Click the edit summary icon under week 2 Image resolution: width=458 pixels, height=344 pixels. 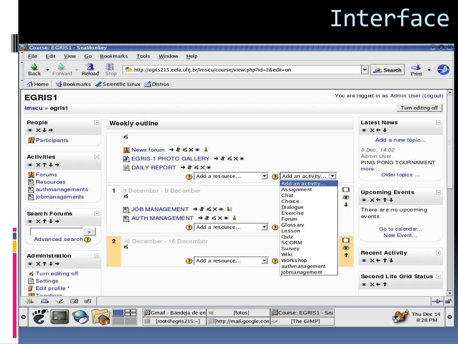[x=126, y=247]
